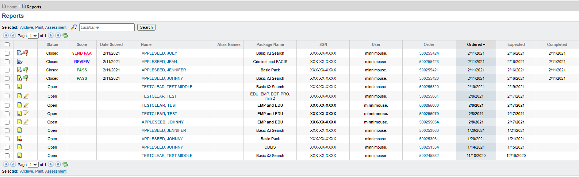Go to Home in the breadcrumb

[12, 7]
